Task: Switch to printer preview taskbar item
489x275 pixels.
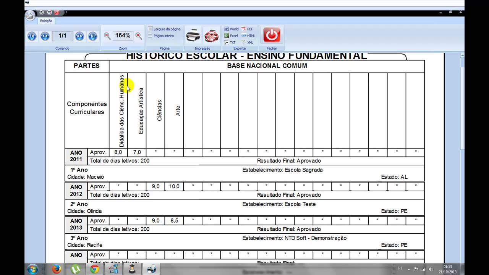Action: pos(151,269)
